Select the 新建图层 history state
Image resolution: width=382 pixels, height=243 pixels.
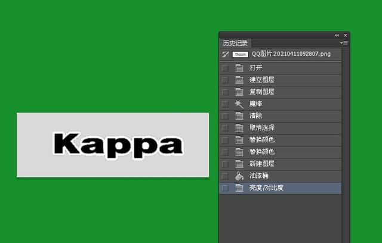pyautogui.click(x=280, y=164)
